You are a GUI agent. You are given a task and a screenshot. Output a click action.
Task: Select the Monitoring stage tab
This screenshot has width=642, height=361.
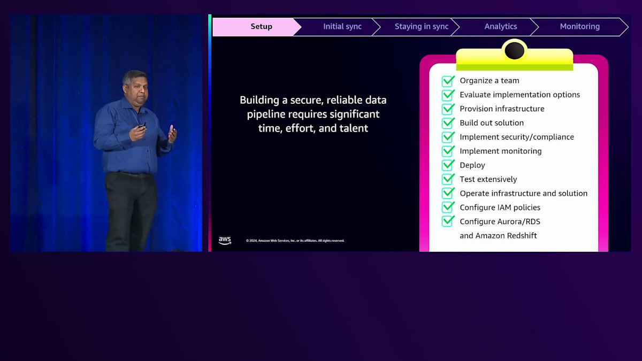click(x=580, y=27)
